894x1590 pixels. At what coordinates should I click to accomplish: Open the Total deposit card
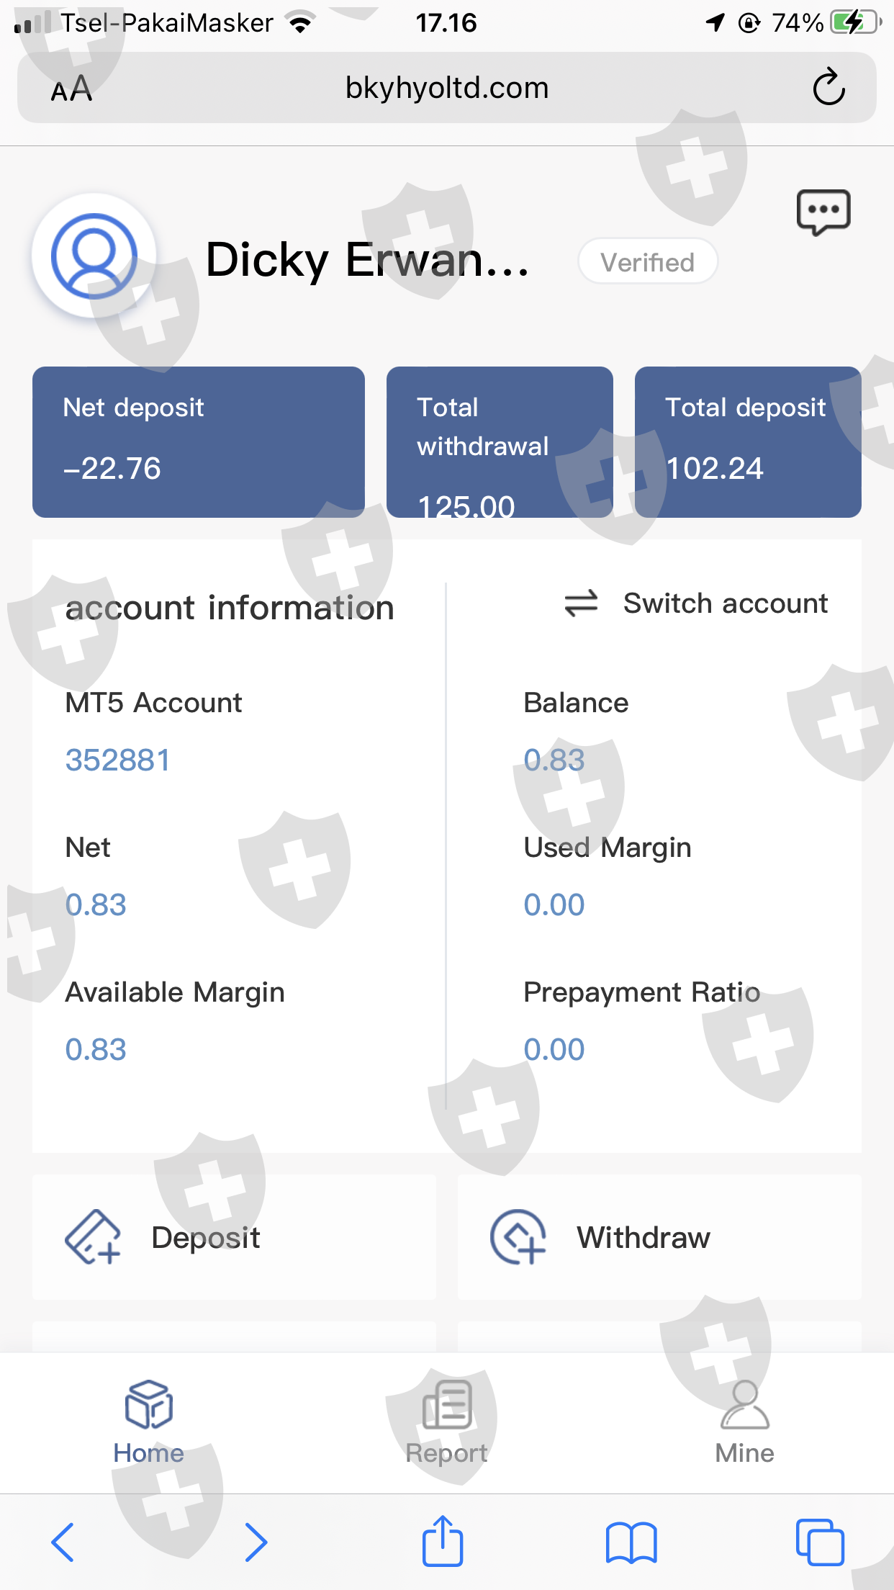(747, 441)
